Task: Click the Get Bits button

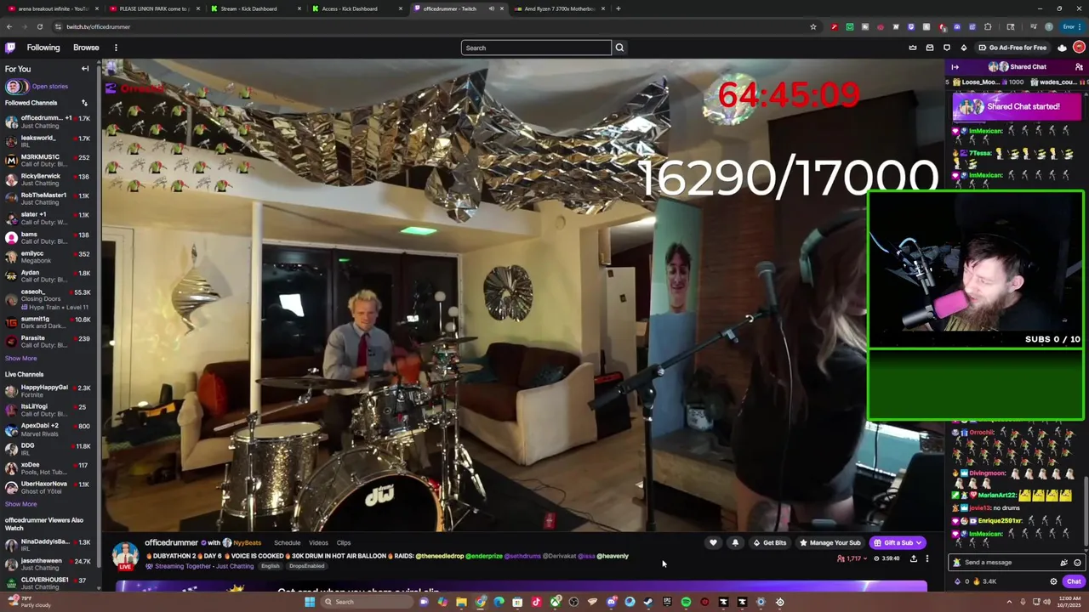Action: (769, 543)
